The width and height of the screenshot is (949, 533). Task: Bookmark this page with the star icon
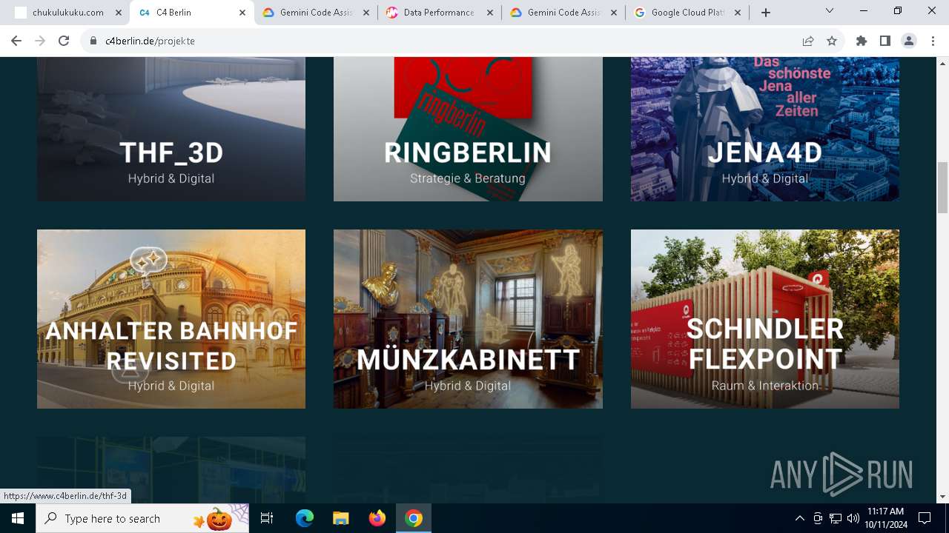[832, 41]
